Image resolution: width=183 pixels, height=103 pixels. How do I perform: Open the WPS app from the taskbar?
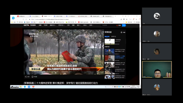pyautogui.click(x=33, y=87)
